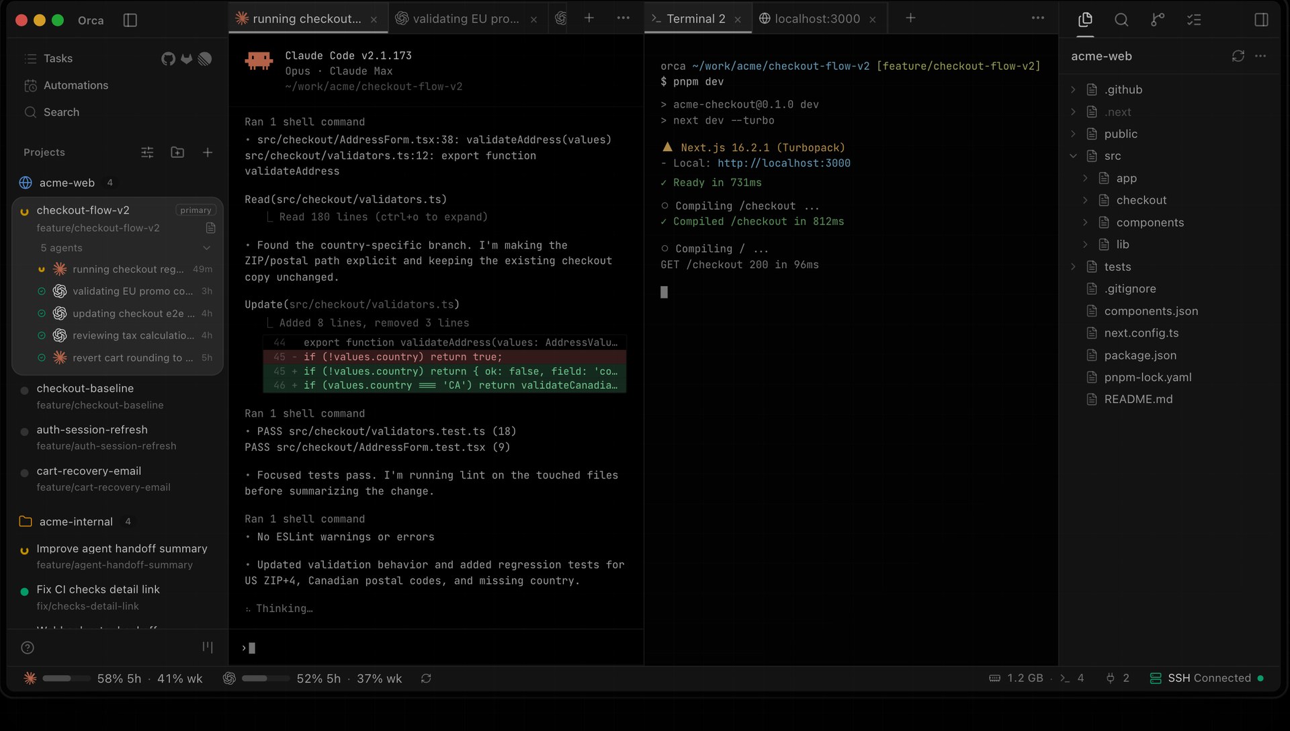Add new tab in agent pane
1290x731 pixels.
pos(589,18)
